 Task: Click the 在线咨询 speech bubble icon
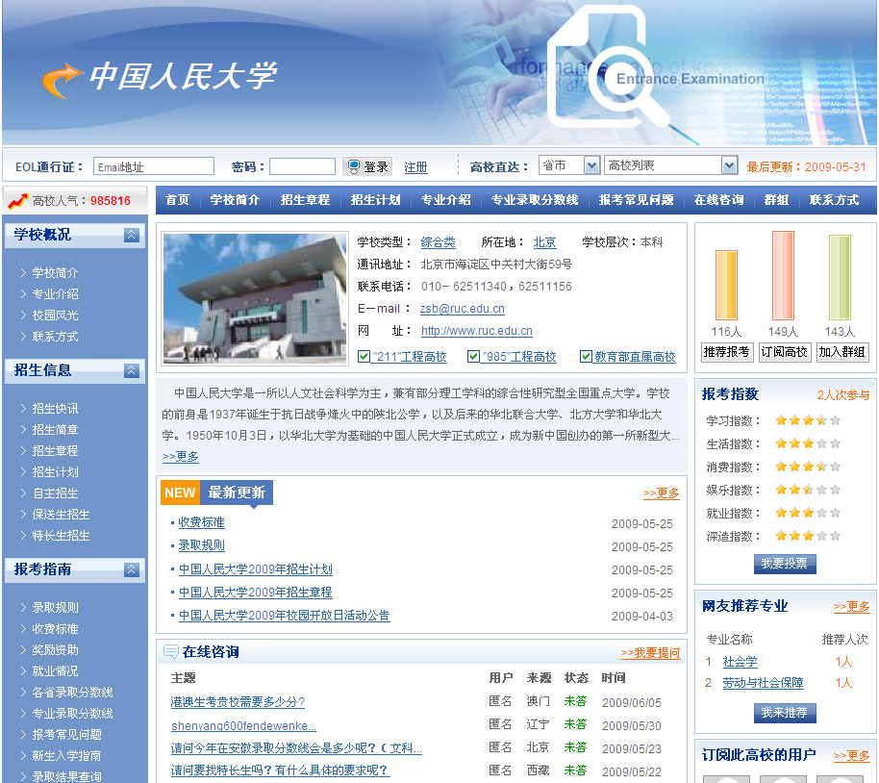point(171,652)
